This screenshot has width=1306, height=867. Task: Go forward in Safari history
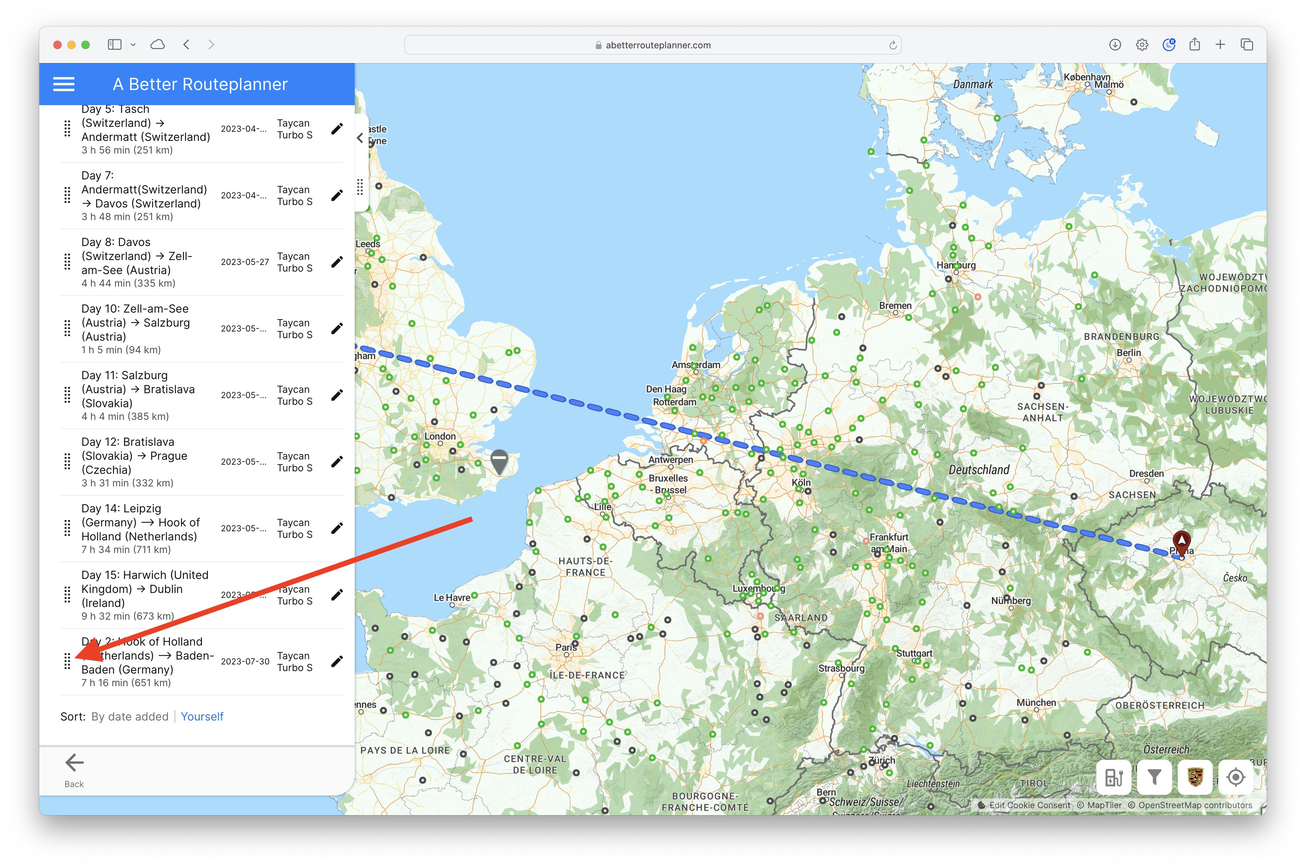[211, 45]
